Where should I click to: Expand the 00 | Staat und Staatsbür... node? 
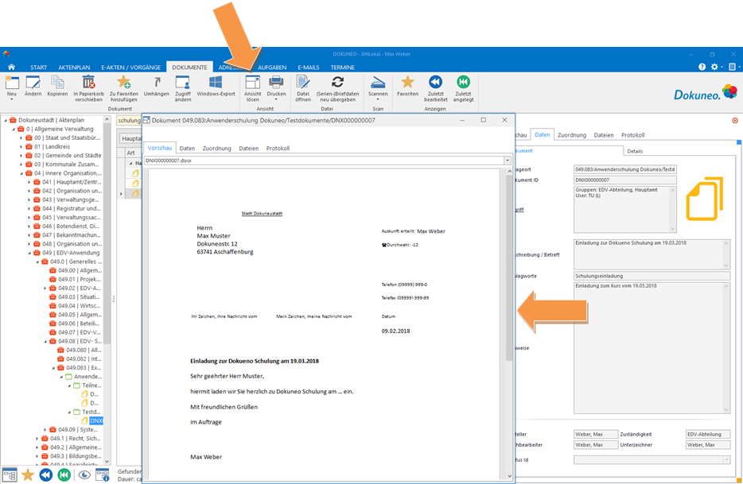point(21,137)
